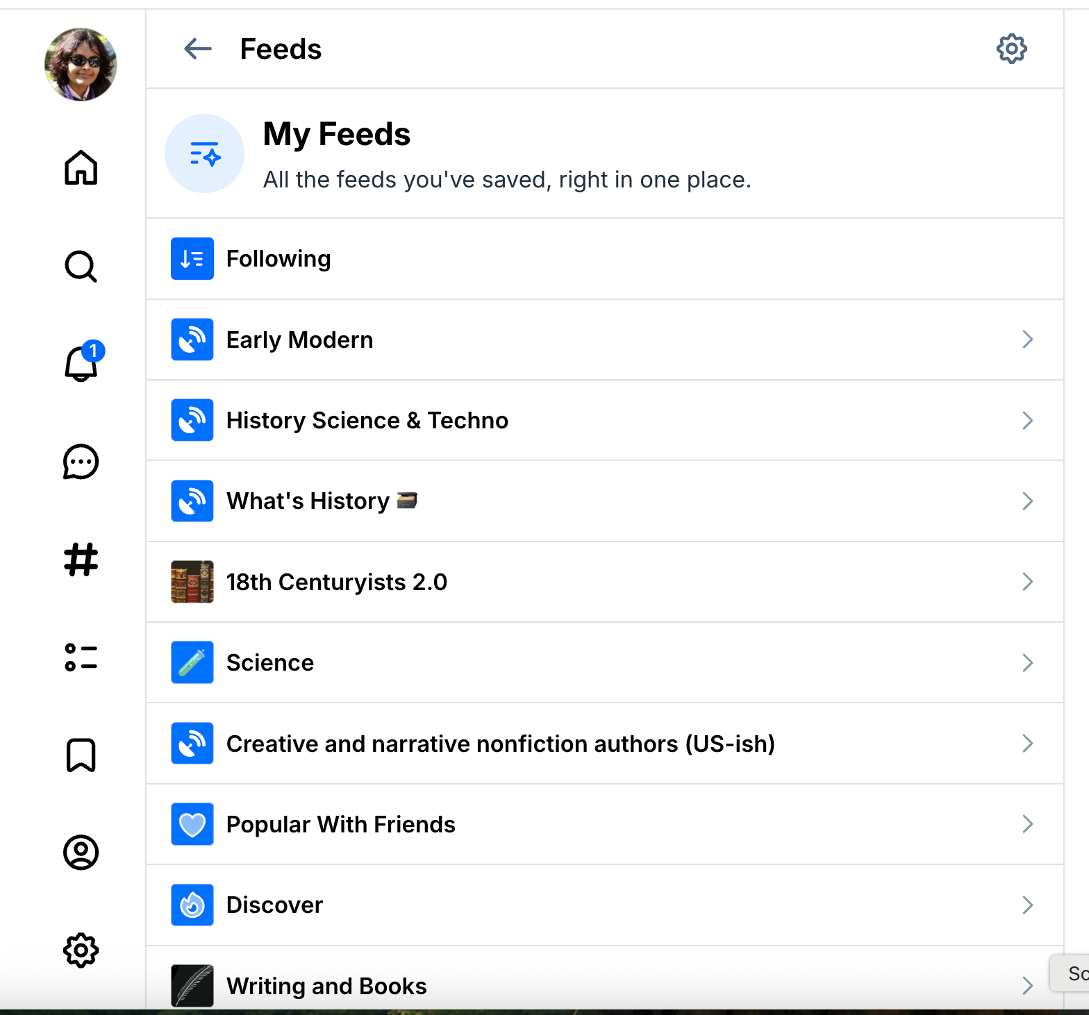Click the back arrow beside Feeds
Screen dimensions: 1089x1015
point(198,49)
